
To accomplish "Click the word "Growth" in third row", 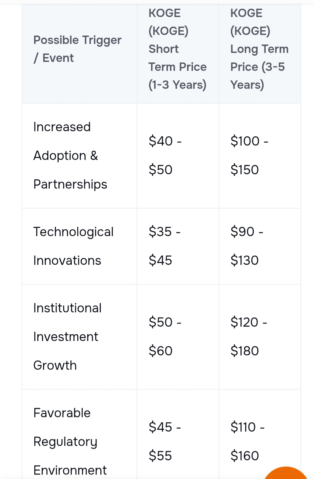I will point(55,365).
